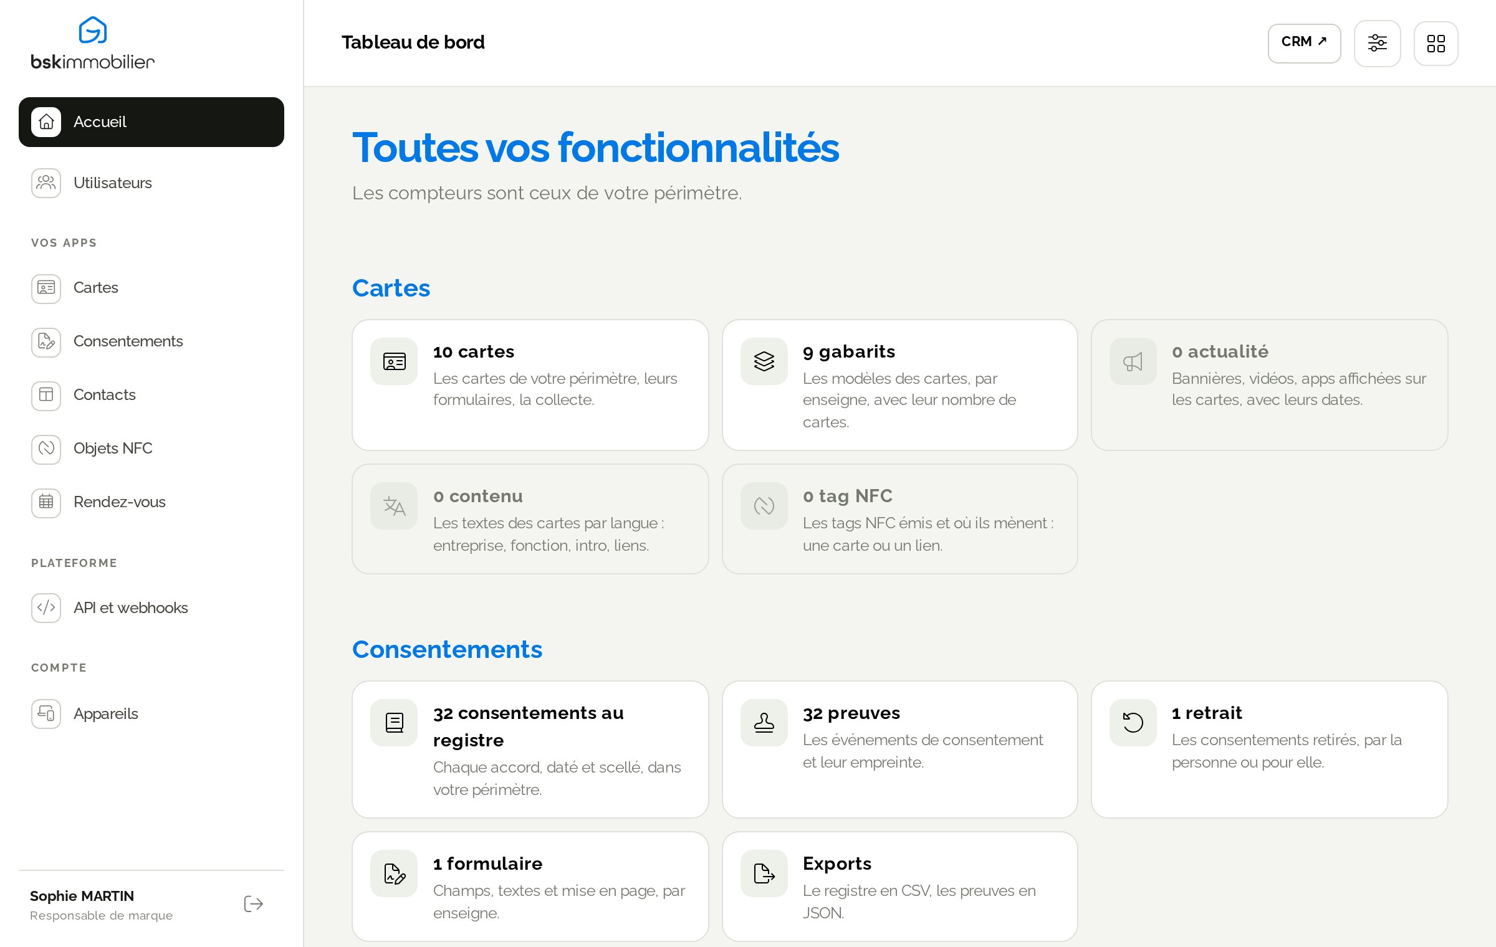Click the stamp icon on 32 preuves card
This screenshot has width=1496, height=947.
(764, 723)
